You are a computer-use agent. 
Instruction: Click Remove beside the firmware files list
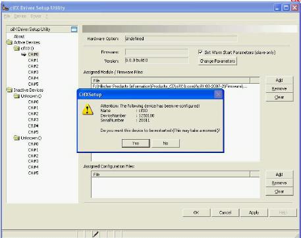coord(279,88)
